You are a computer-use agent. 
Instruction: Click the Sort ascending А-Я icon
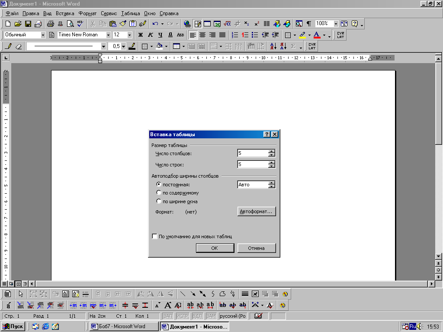pyautogui.click(x=273, y=46)
